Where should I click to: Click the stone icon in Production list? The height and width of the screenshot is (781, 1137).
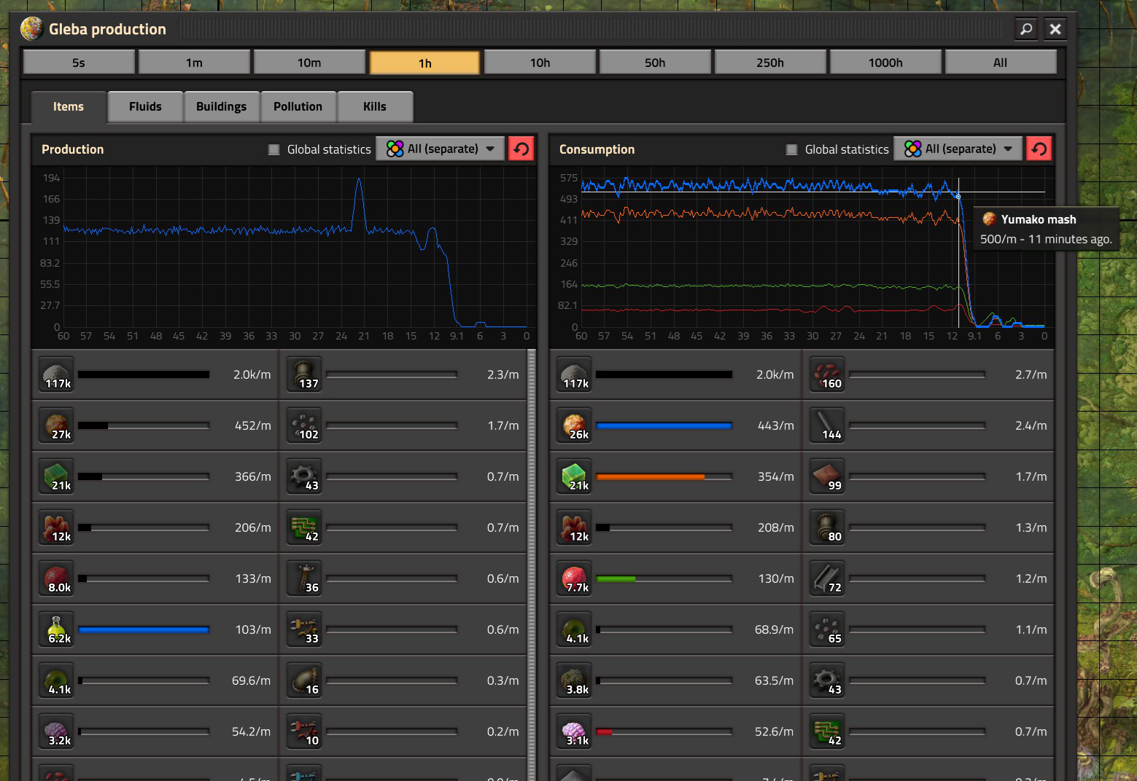[x=57, y=374]
